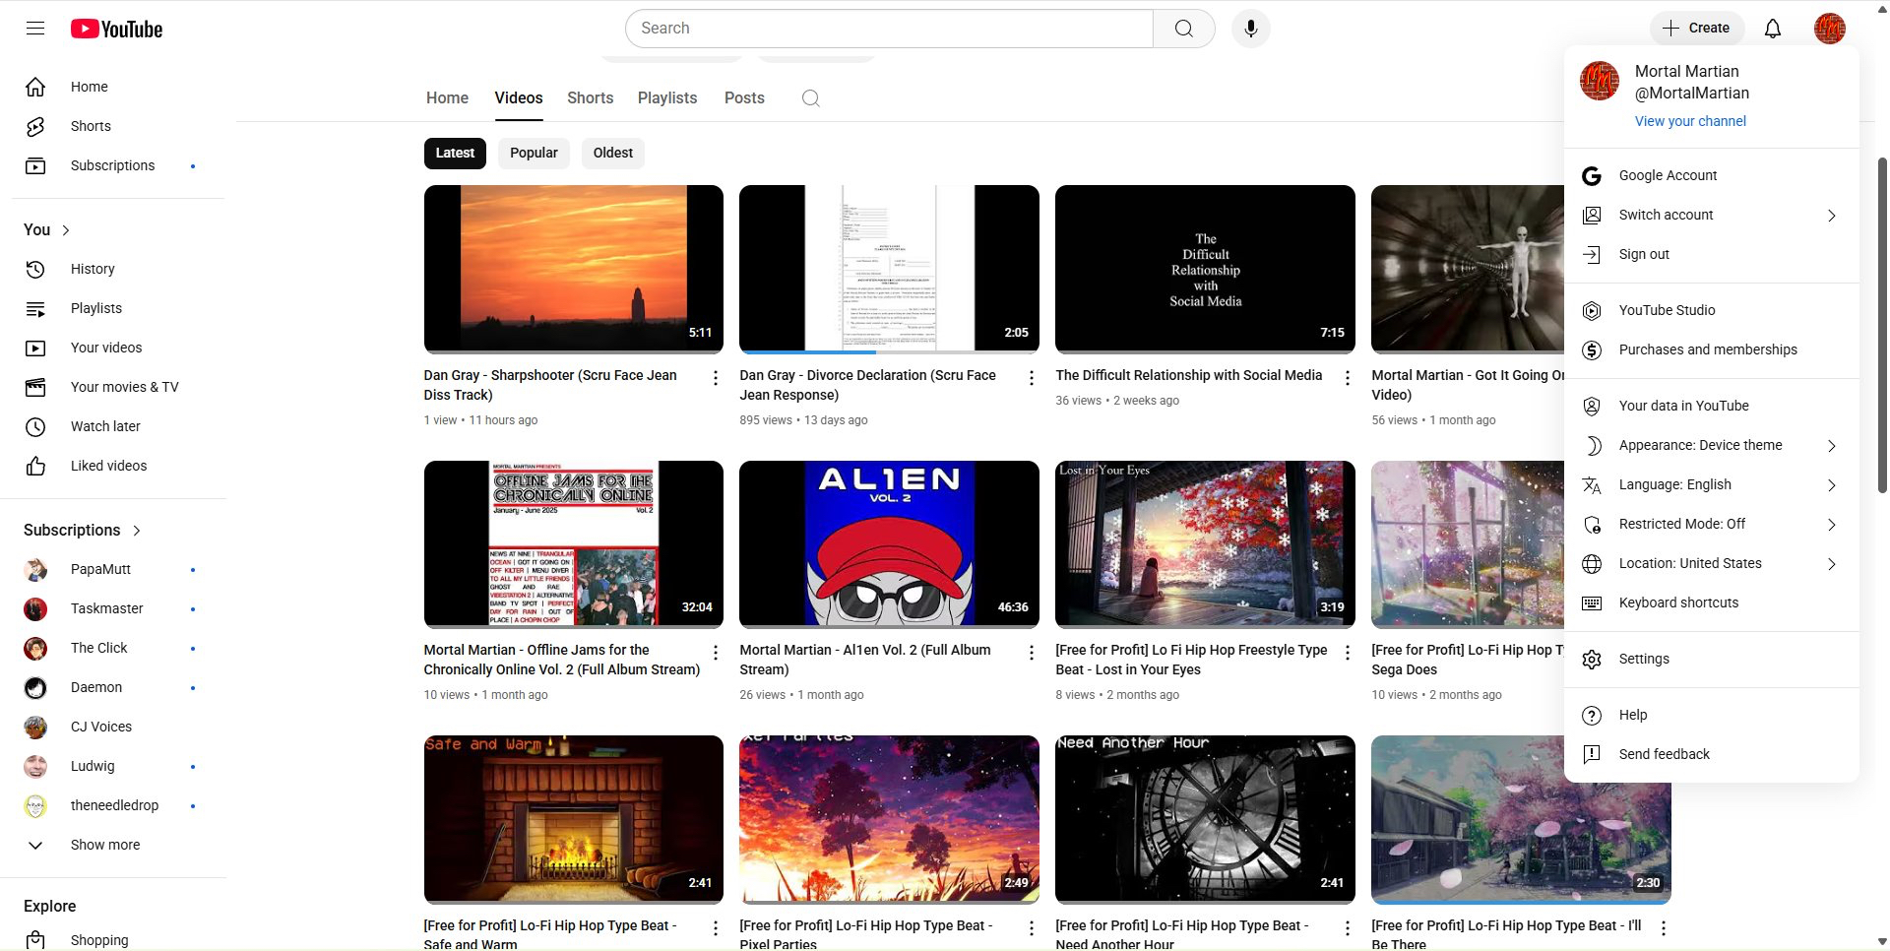Click the Create button
The image size is (1890, 951).
(x=1696, y=29)
